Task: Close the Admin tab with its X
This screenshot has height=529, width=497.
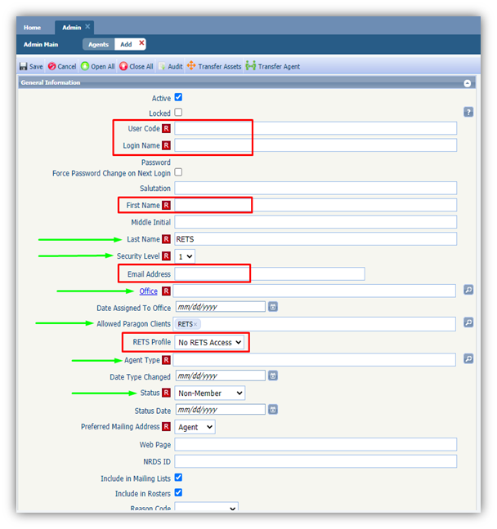Action: coord(87,26)
